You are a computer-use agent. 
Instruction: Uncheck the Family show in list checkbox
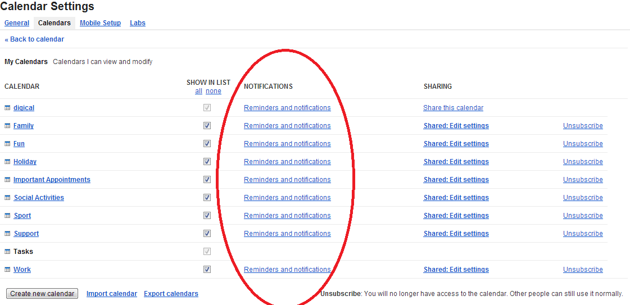[207, 126]
